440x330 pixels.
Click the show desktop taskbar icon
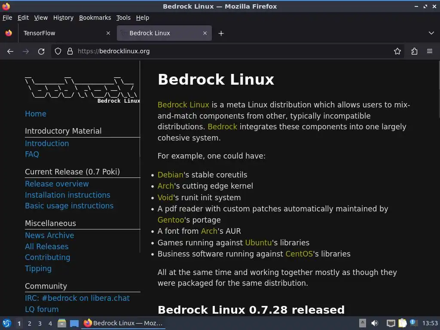(74, 324)
